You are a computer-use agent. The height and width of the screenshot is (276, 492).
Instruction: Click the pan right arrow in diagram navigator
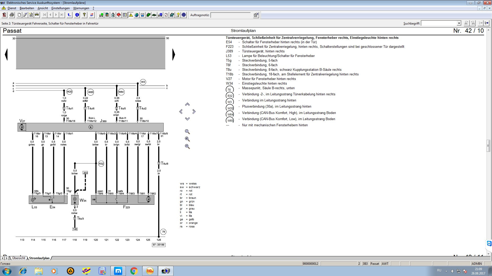coord(194,111)
